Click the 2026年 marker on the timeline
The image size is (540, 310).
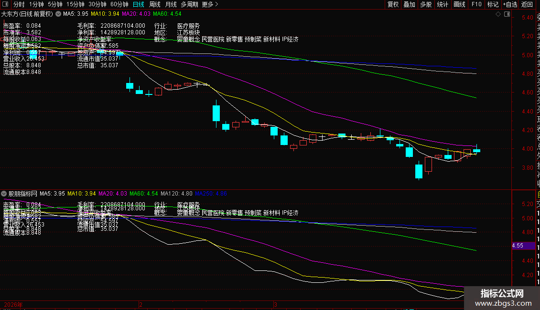click(13, 304)
